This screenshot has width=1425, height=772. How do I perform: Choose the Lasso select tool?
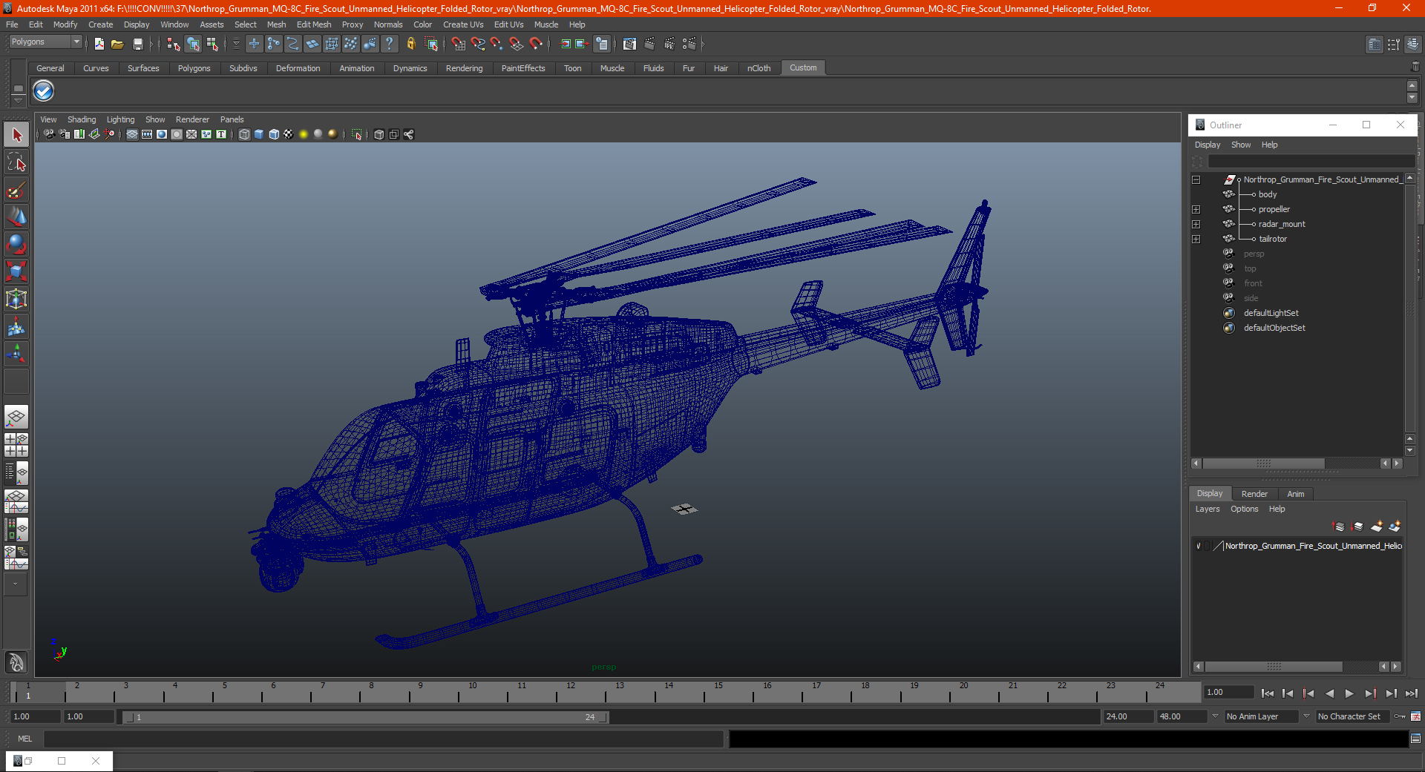click(16, 162)
